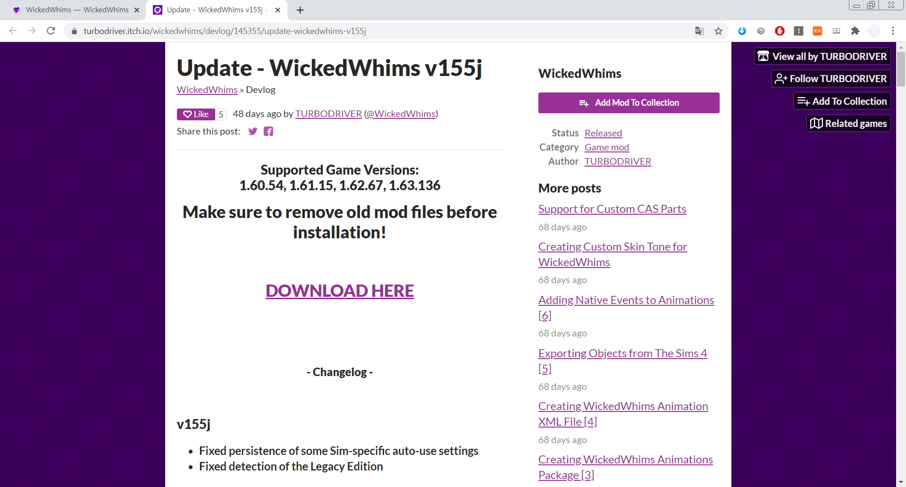This screenshot has width=906, height=487.
Task: Click the orange EX extension icon
Action: coord(817,31)
